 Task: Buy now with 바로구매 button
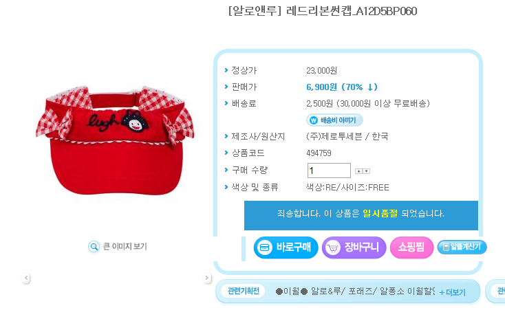(286, 247)
